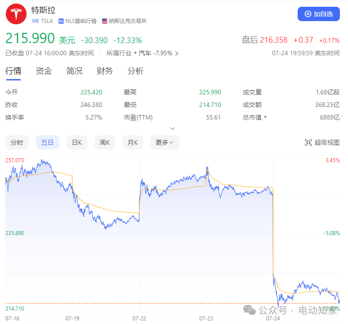Click the 07-19 date axis label

(x=72, y=319)
